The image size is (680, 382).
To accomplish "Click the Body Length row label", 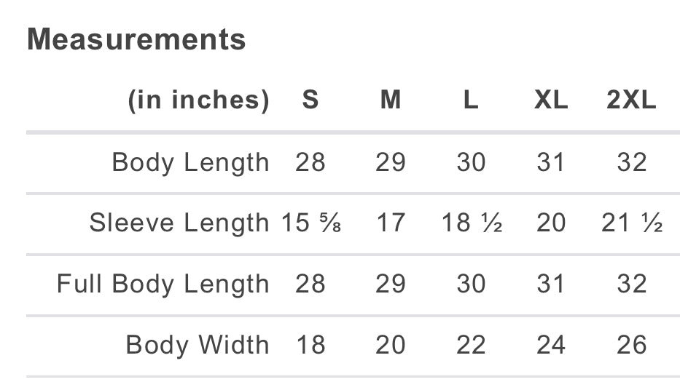I will 190,162.
